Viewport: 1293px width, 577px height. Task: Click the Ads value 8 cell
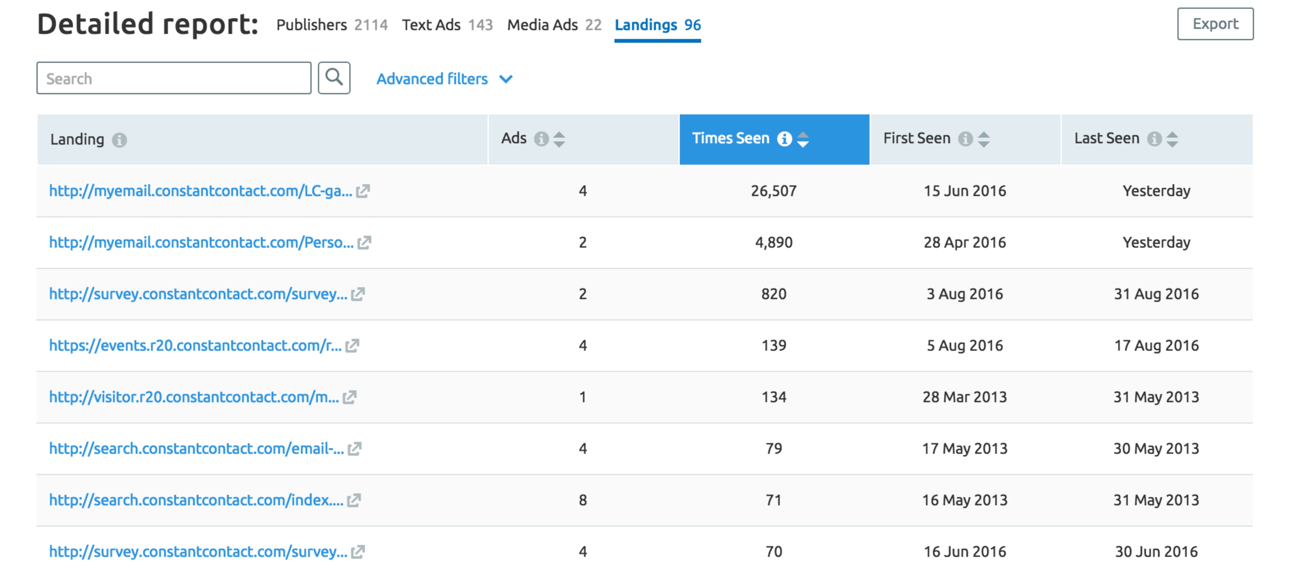[582, 500]
